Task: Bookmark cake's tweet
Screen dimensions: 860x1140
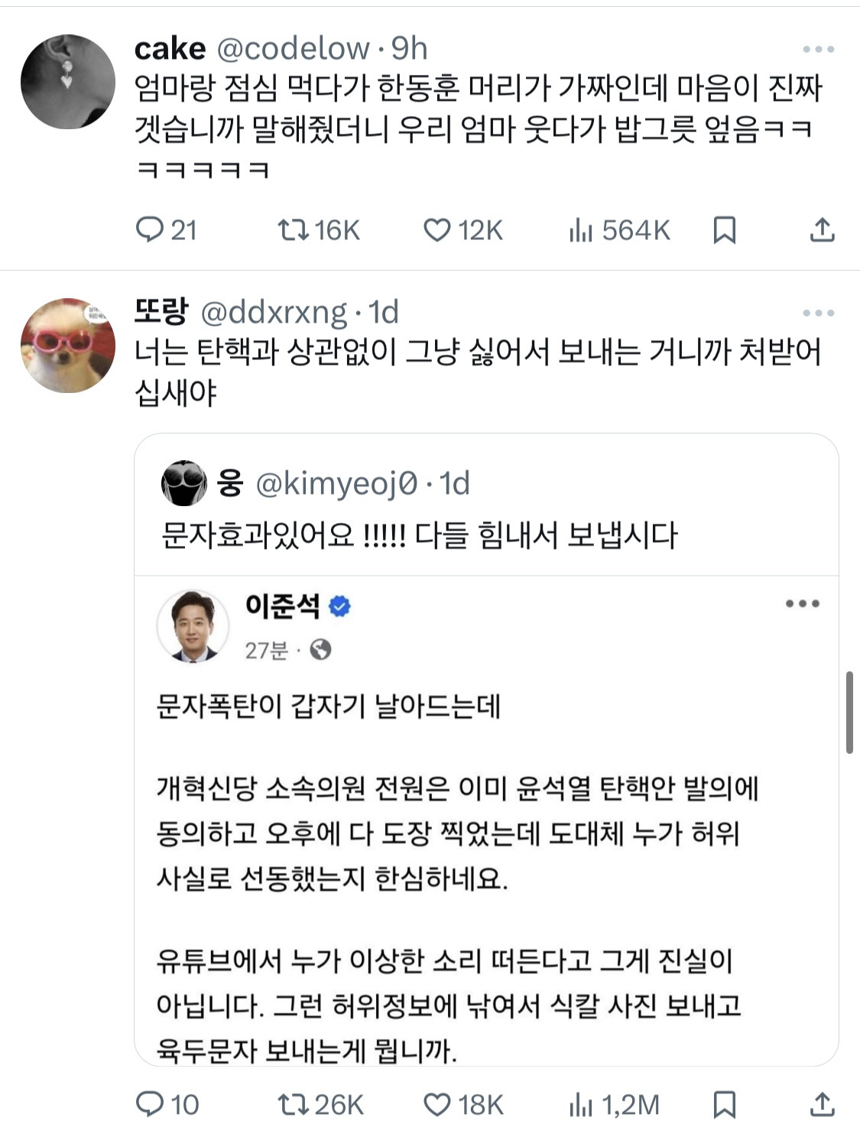Action: [724, 229]
